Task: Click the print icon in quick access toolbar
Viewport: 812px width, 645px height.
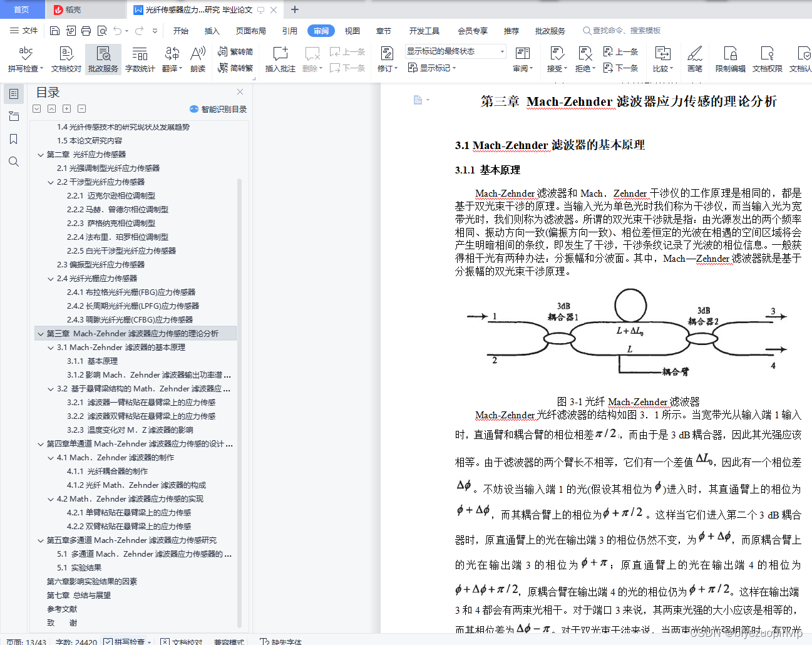Action: tap(86, 31)
